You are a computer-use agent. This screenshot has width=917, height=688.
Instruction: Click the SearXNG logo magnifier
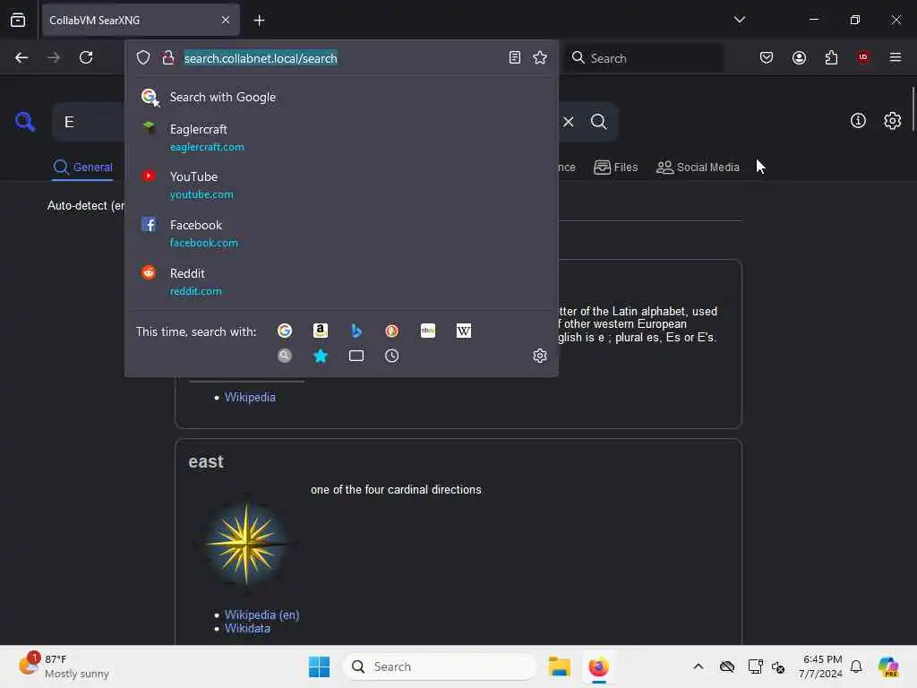(x=25, y=122)
